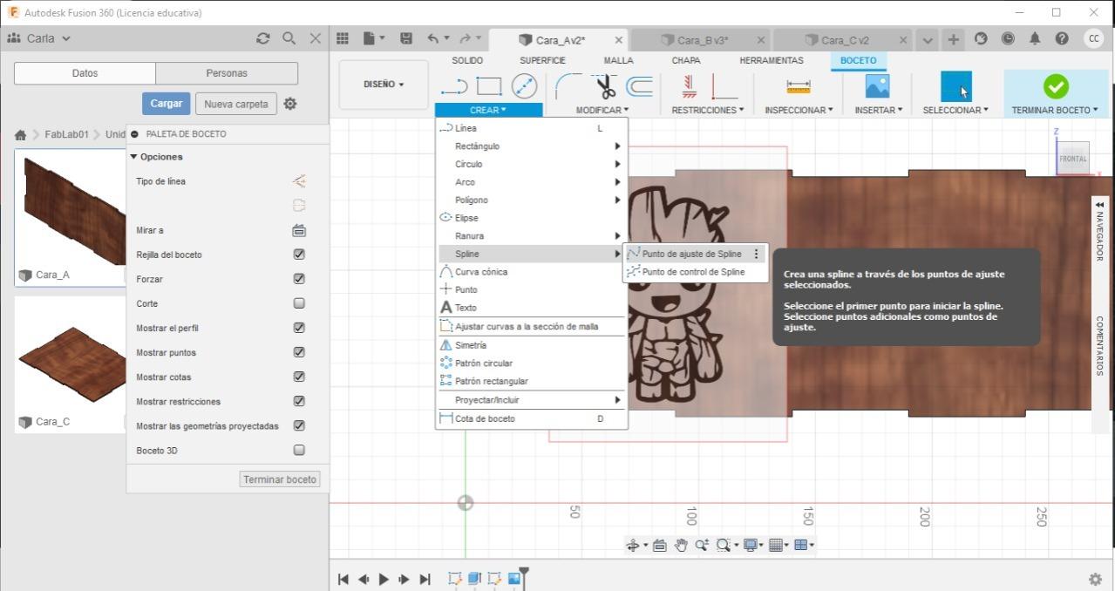The height and width of the screenshot is (591, 1115).
Task: Click the FRONTAL view cube face
Action: pos(1073,159)
